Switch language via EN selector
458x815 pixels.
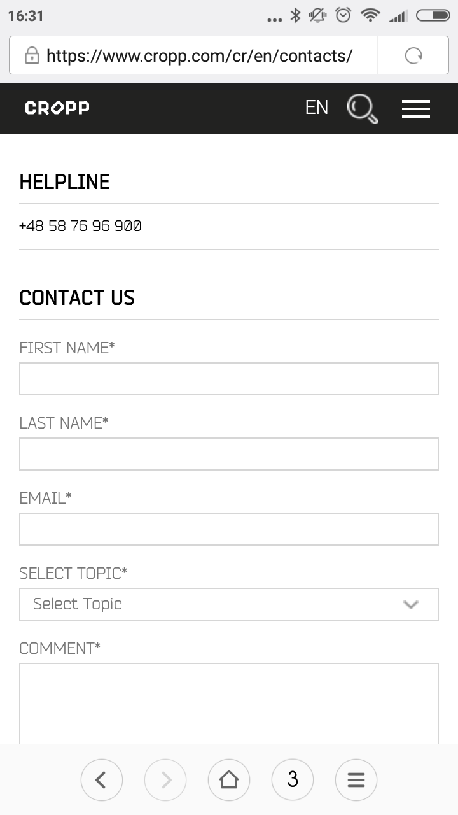(317, 108)
